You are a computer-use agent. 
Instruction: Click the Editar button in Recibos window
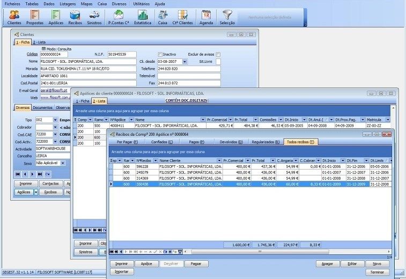(x=352, y=264)
